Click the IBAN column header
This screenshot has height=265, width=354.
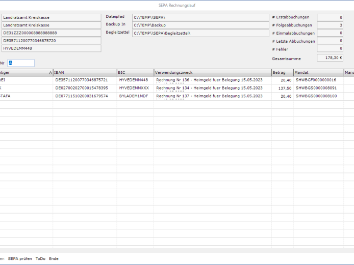pyautogui.click(x=84, y=73)
